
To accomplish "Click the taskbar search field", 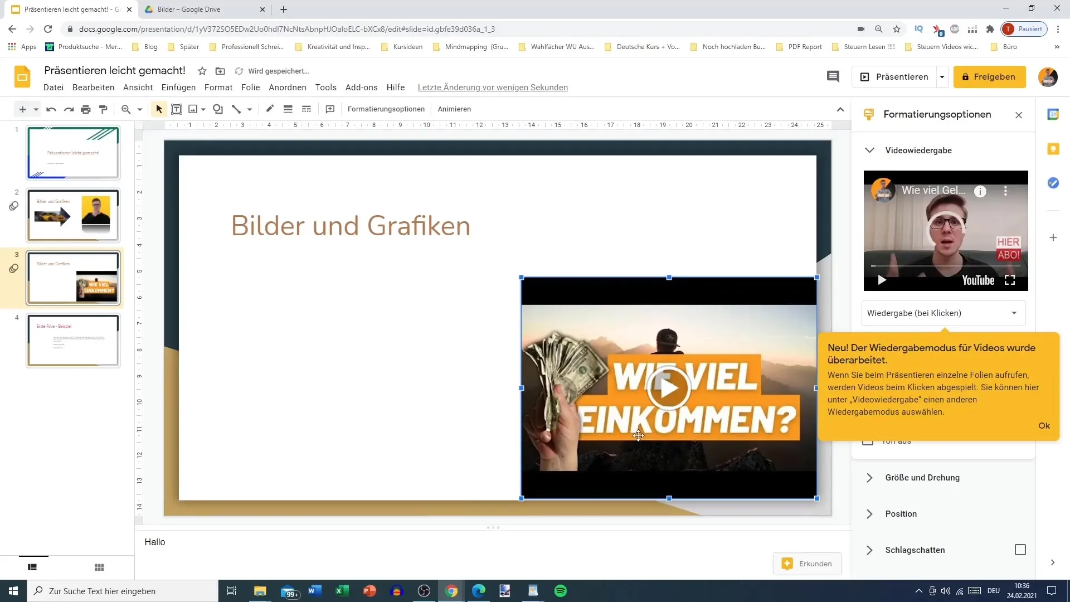I will [123, 591].
